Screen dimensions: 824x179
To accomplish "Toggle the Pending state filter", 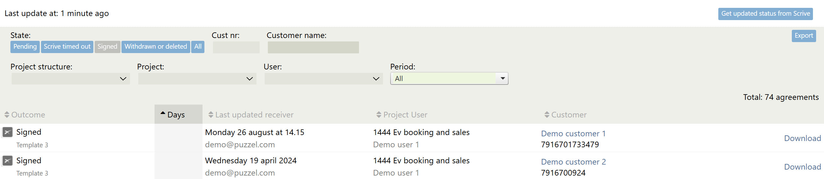I will [25, 47].
